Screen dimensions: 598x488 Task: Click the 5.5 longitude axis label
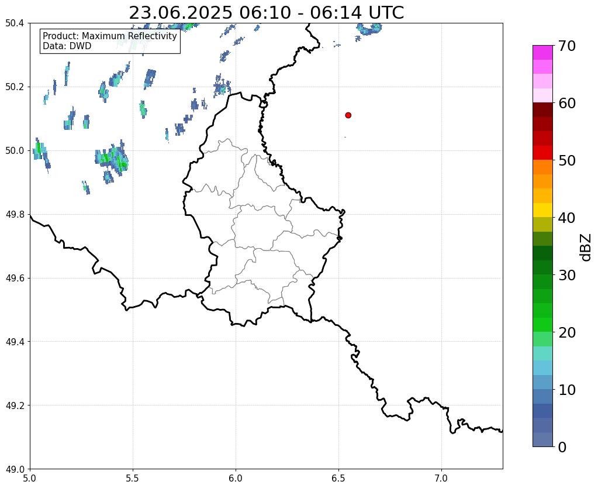point(133,479)
